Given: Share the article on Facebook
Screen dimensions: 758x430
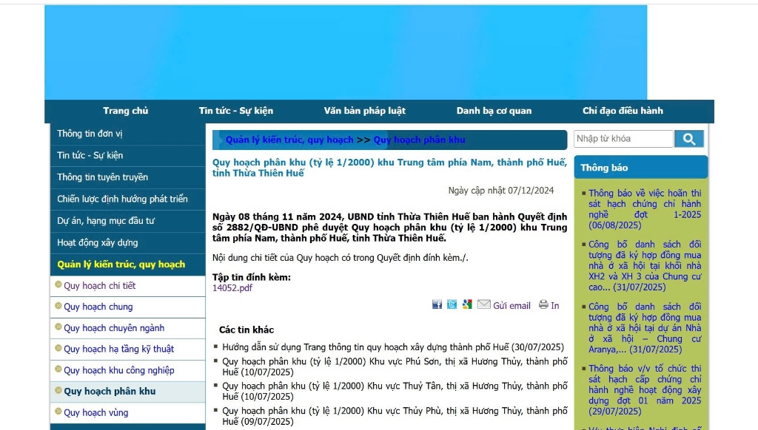Looking at the screenshot, I should click(437, 304).
